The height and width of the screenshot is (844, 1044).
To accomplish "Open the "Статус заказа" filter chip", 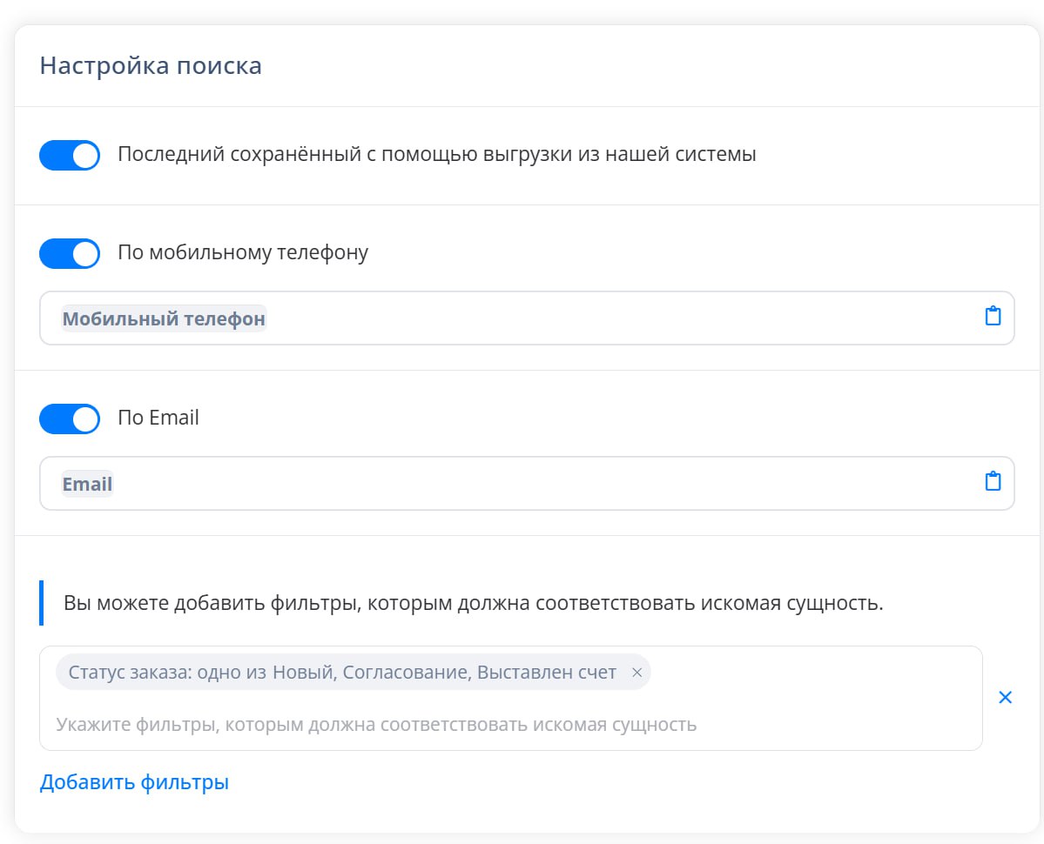I will [x=342, y=673].
